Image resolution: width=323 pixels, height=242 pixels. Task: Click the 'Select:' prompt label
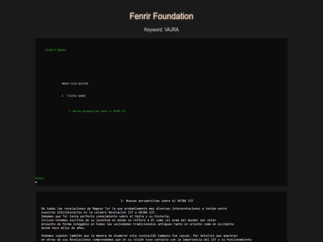coord(40,178)
